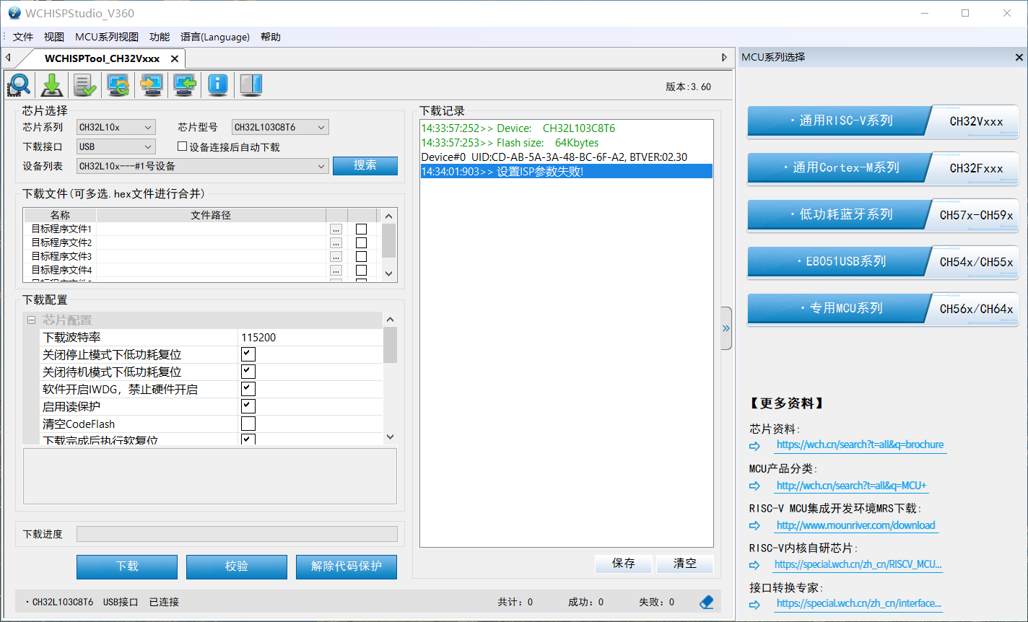The image size is (1028, 622).
Task: Click the arrow icon beside the MCU+ link
Action: 755,486
